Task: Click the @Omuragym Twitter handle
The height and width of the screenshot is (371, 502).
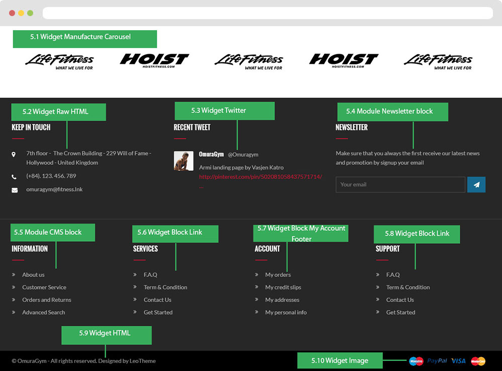Action: point(243,154)
